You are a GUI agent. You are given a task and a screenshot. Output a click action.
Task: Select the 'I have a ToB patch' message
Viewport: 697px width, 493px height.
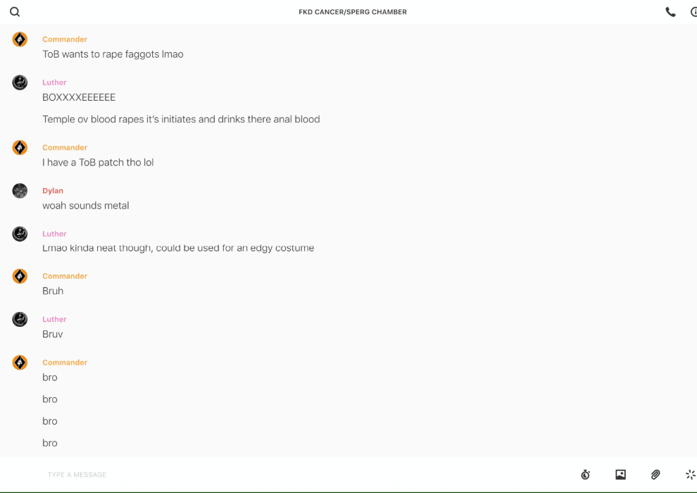[x=98, y=163]
